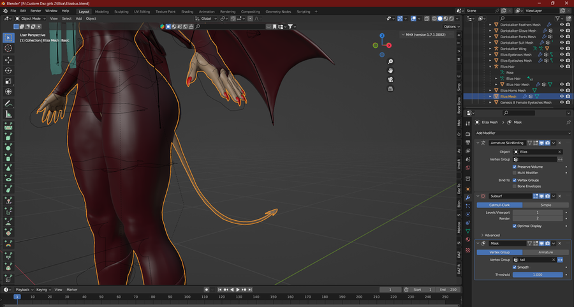Switch to the Sculpting workspace tab

click(x=121, y=11)
